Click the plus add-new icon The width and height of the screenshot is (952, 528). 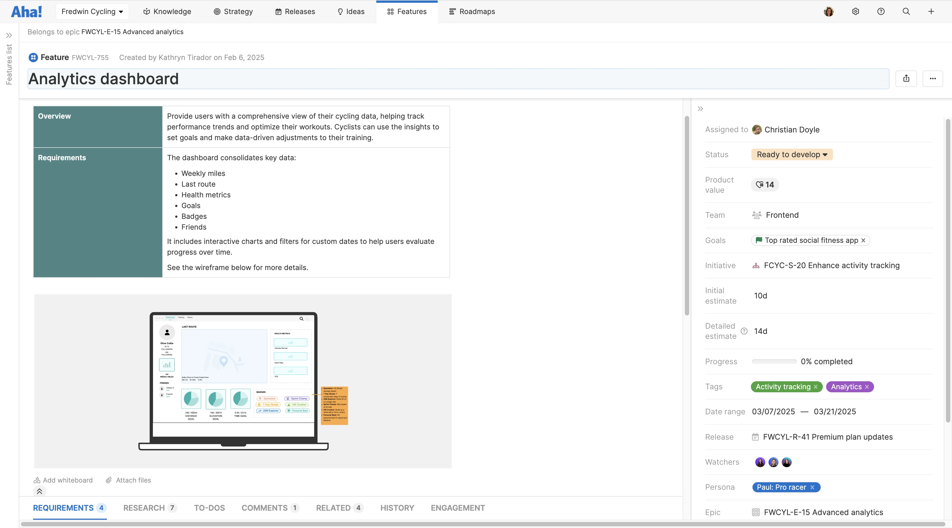[931, 12]
